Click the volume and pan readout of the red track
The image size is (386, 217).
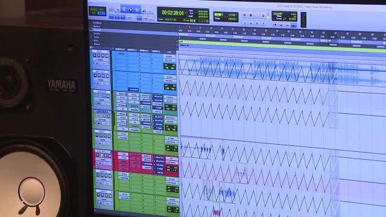[172, 169]
